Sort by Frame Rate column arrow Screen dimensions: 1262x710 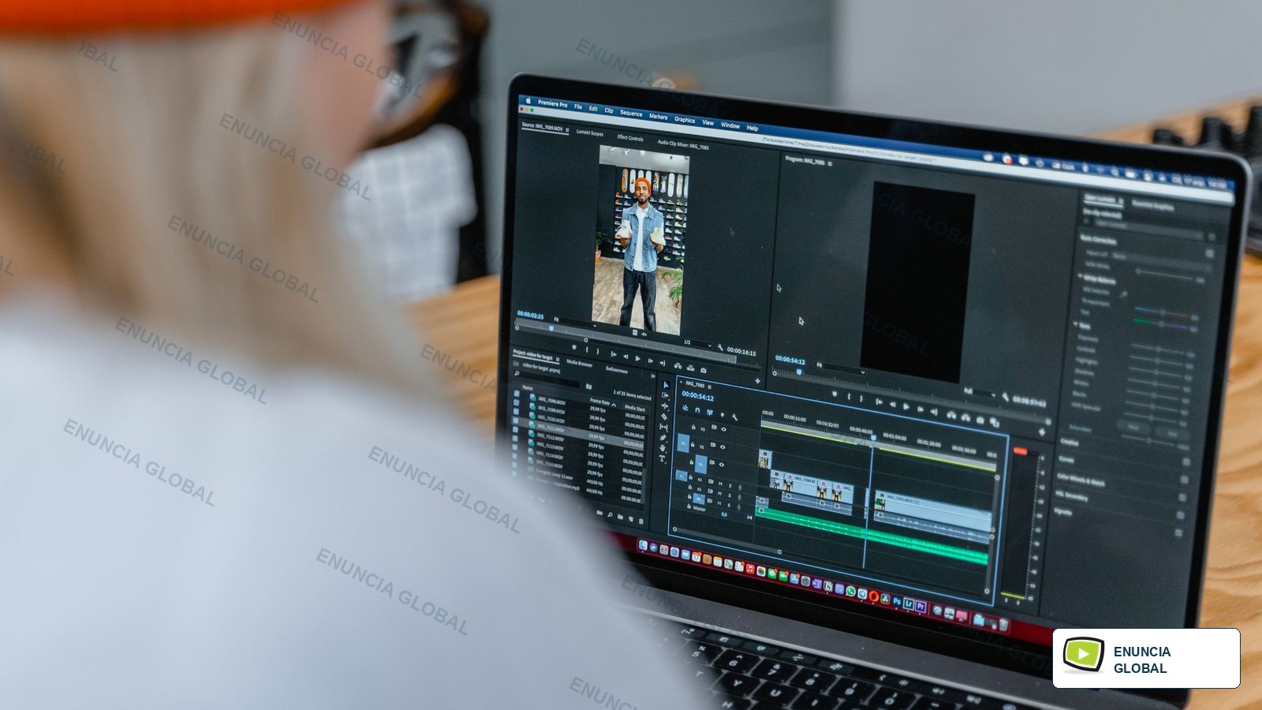point(614,405)
